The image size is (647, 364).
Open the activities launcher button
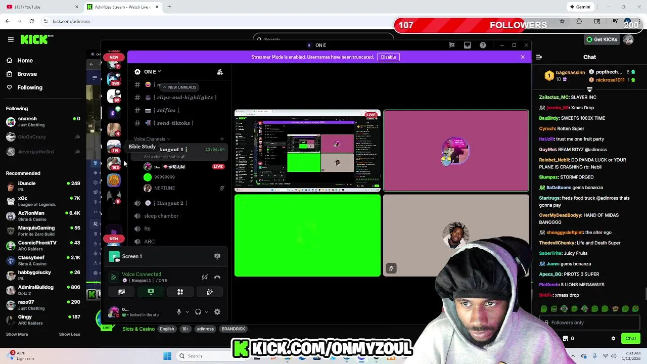[180, 292]
